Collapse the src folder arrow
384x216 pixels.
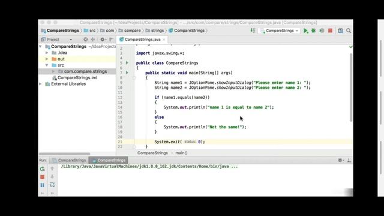tap(47, 65)
